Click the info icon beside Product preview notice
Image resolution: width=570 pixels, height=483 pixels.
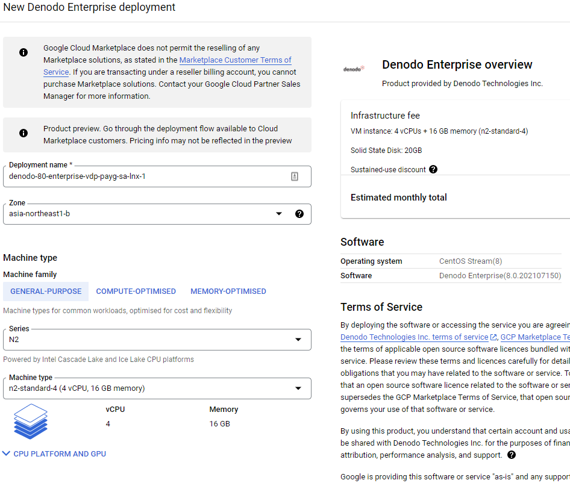click(23, 133)
